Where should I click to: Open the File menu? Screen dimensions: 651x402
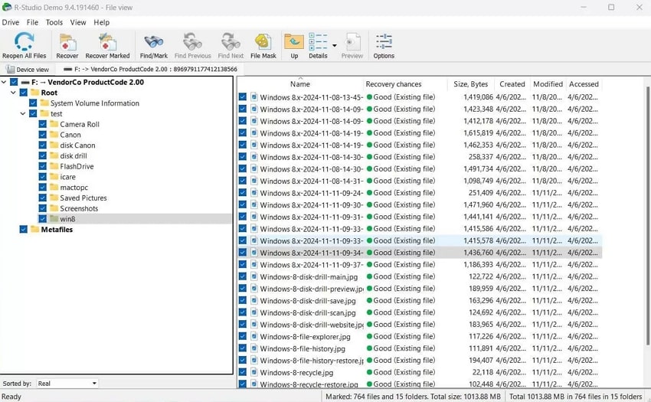pos(32,22)
